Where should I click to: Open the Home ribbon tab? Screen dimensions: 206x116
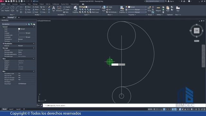pyautogui.click(x=3, y=4)
